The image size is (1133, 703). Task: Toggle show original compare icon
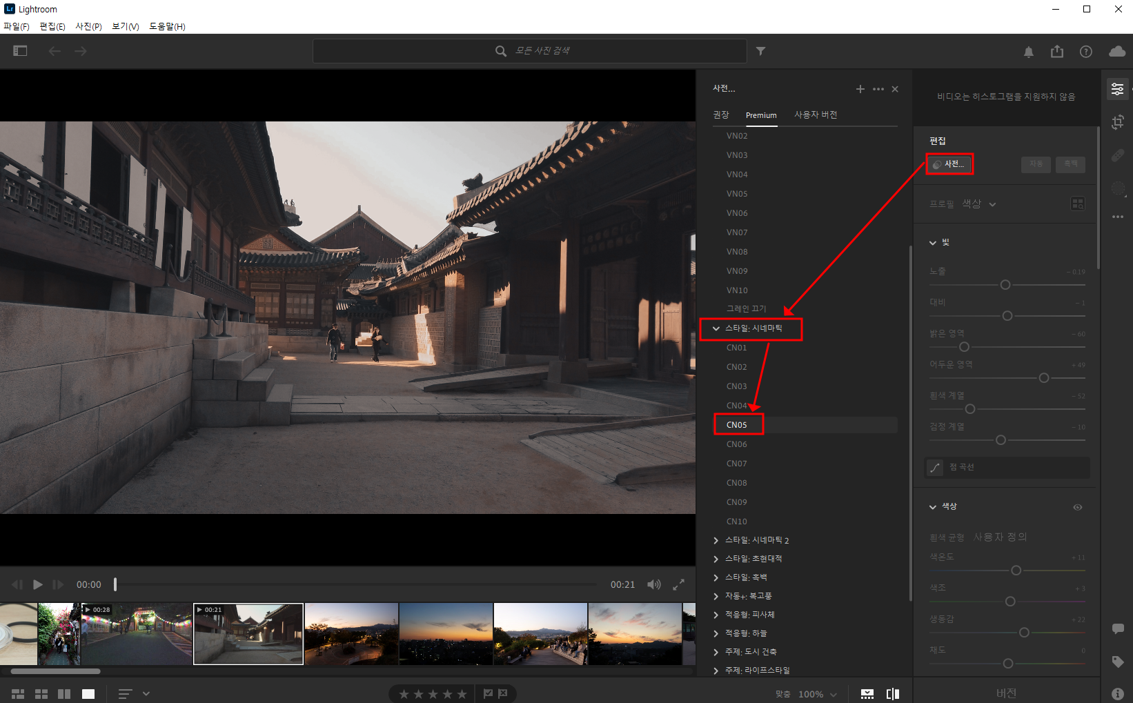(x=893, y=694)
